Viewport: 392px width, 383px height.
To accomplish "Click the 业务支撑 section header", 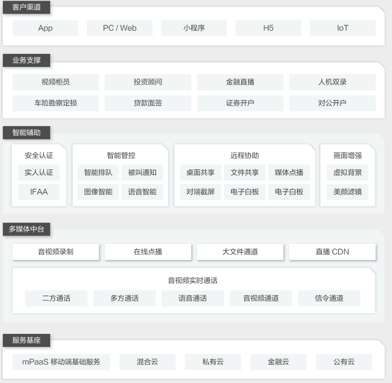I will [27, 60].
